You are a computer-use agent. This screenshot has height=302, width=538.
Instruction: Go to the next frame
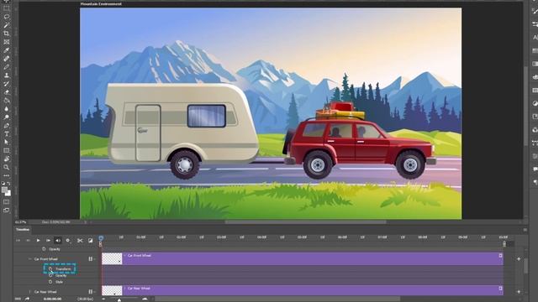pos(48,241)
